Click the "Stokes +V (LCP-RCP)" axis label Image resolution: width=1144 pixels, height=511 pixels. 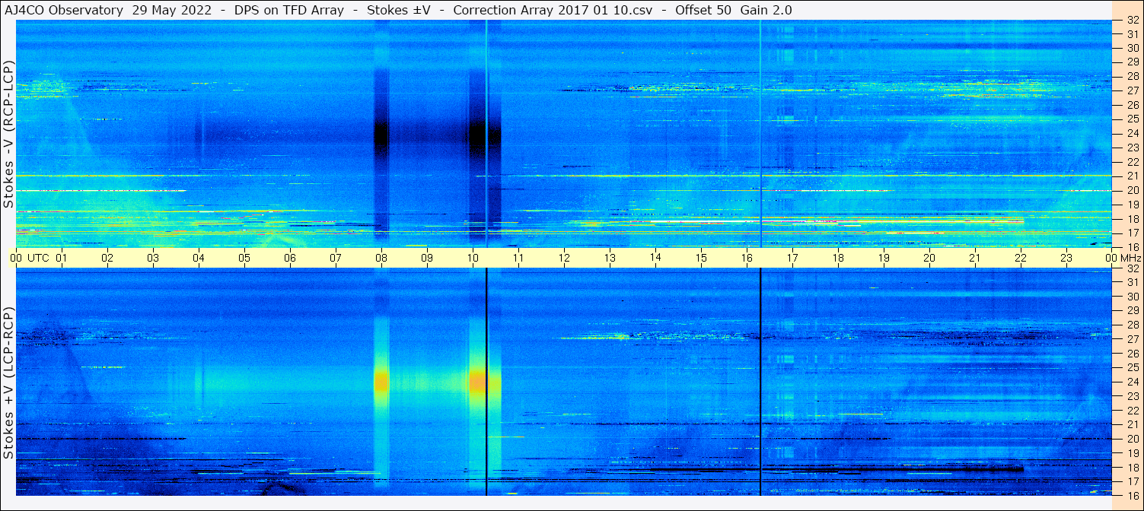click(8, 382)
